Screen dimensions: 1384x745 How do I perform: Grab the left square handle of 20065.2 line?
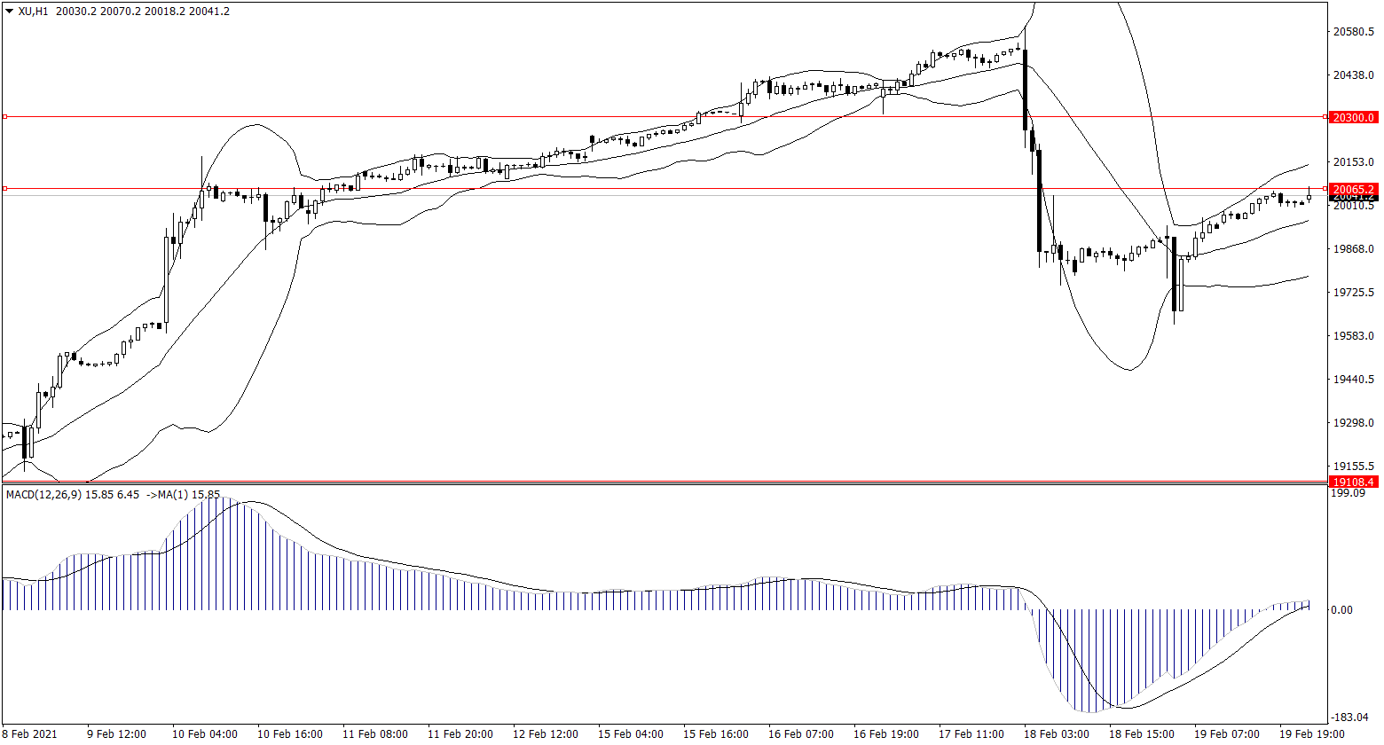[4, 189]
